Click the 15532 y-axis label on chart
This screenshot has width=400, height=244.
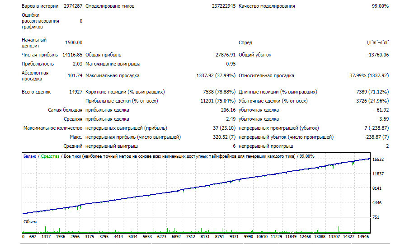coord(378,160)
